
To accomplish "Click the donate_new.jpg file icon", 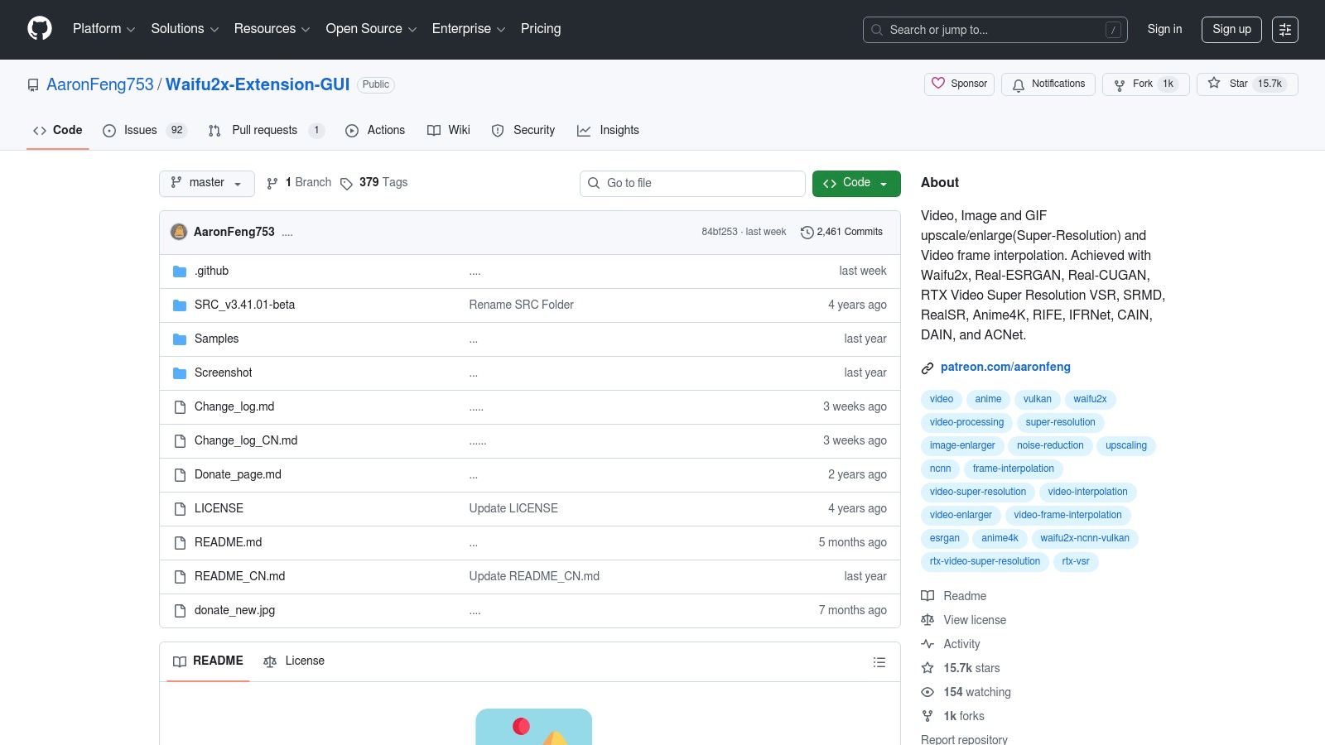I will pos(180,611).
